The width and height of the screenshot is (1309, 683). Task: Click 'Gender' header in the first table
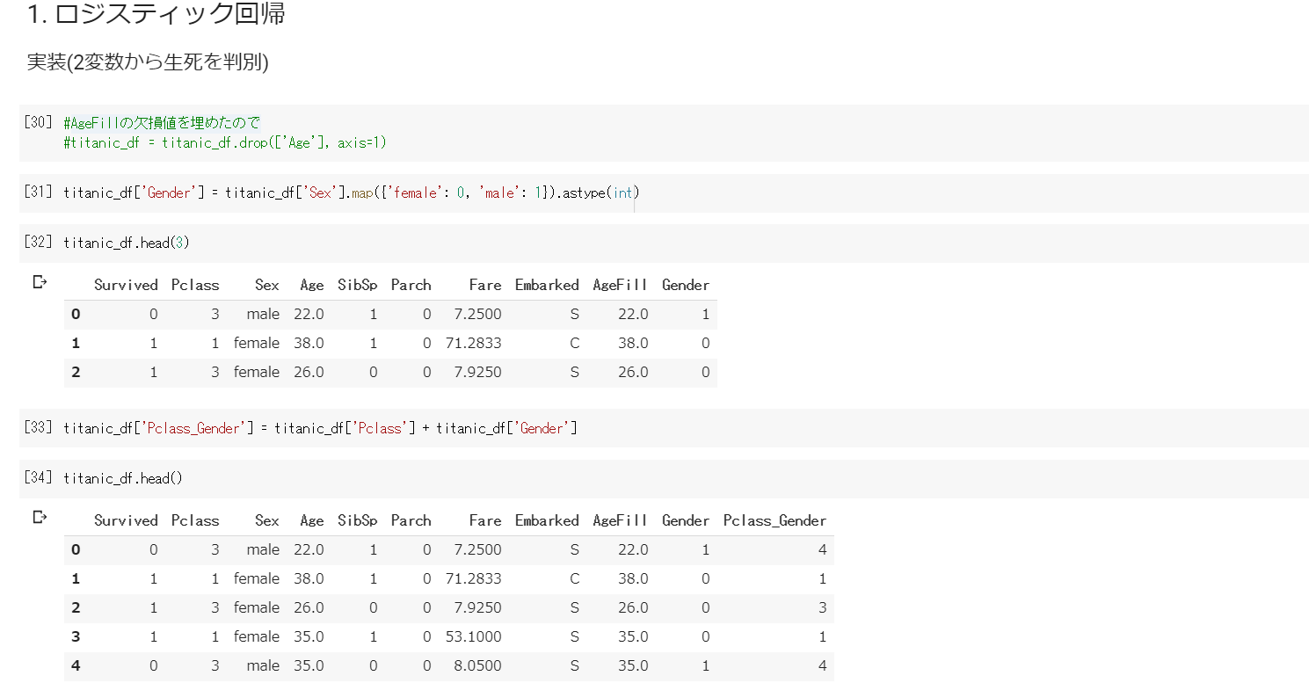pyautogui.click(x=686, y=285)
